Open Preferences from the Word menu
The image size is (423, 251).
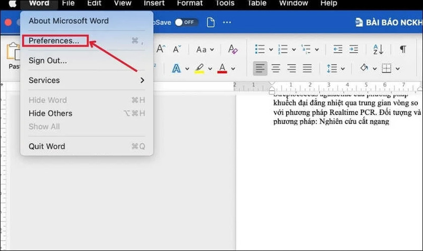pyautogui.click(x=54, y=41)
